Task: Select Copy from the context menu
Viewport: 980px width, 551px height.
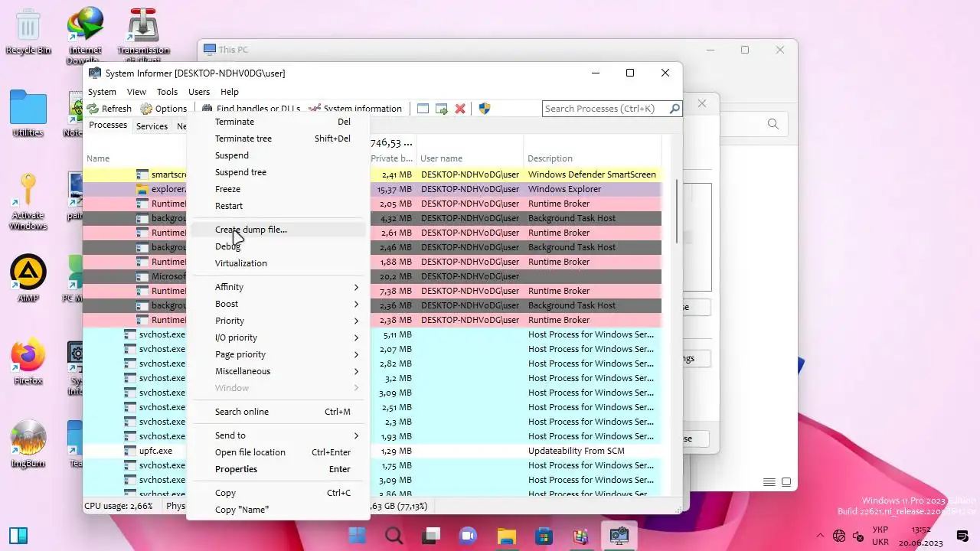Action: tap(279, 493)
